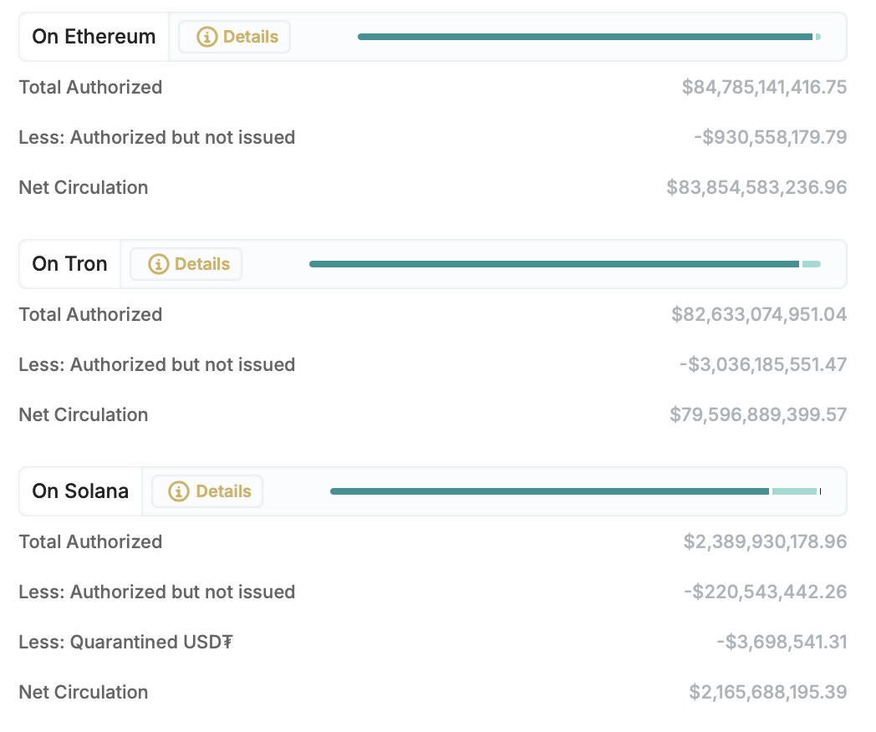Click the Ethereum Net Circulation amount
Screen dimensions: 876x732
756,187
